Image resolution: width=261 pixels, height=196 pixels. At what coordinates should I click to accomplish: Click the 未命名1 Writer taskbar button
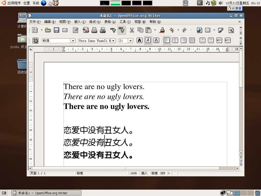46,193
